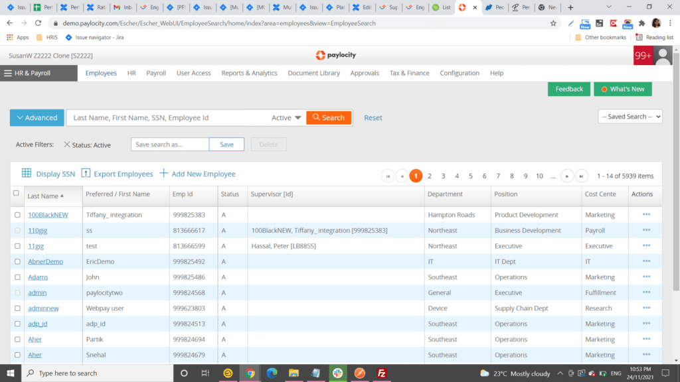The height and width of the screenshot is (382, 680).
Task: Open the Chrome tab search dropdown
Action: (x=609, y=7)
